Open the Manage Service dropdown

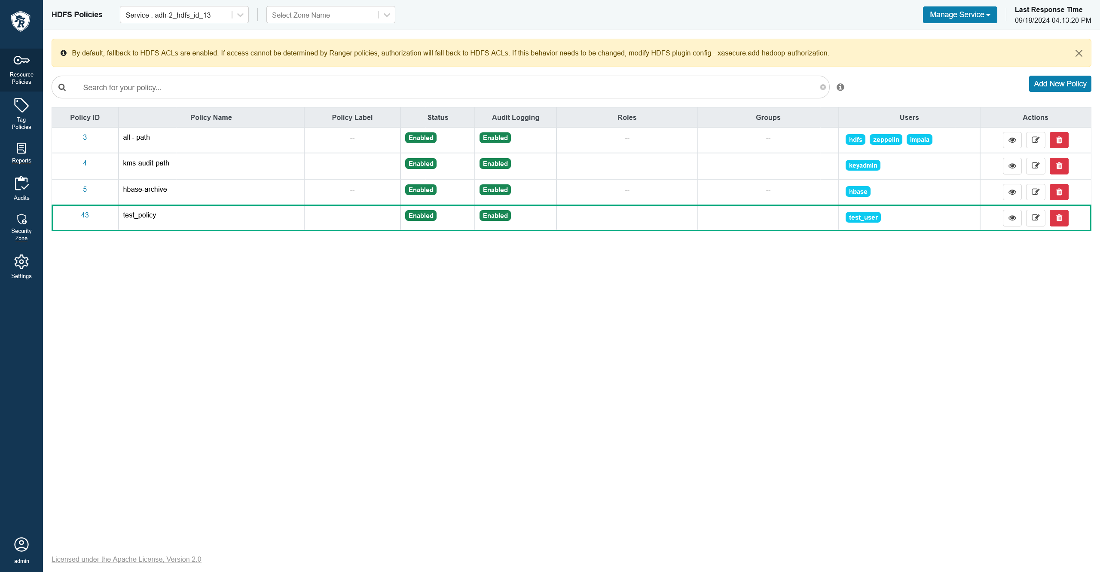coord(959,15)
